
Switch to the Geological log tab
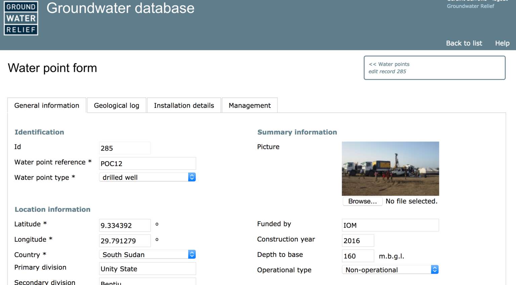117,105
